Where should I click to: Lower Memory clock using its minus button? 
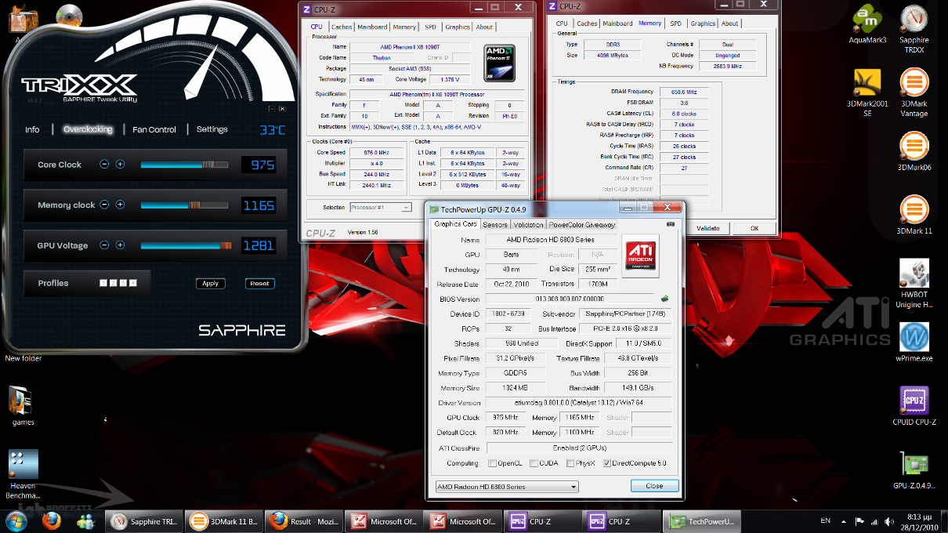click(x=104, y=205)
